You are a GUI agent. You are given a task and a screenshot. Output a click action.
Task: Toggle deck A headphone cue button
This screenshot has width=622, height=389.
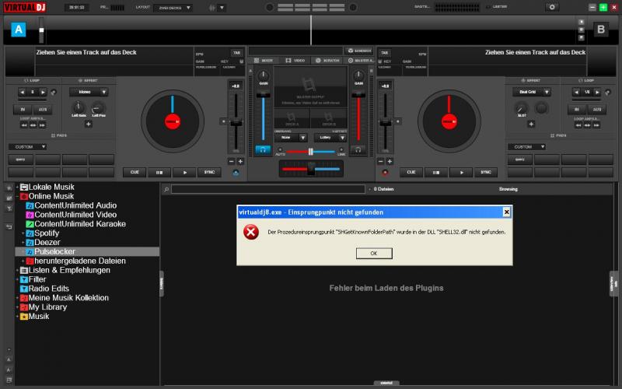coord(263,150)
